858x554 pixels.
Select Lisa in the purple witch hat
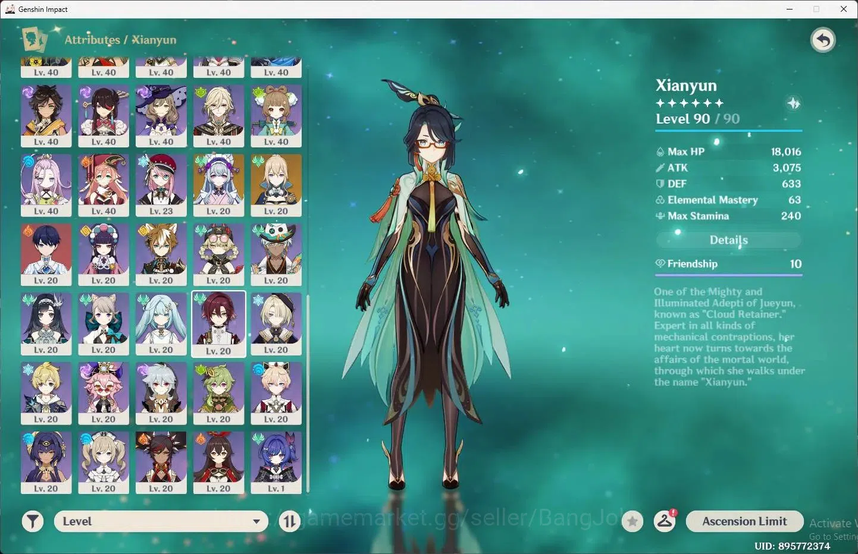click(x=161, y=116)
